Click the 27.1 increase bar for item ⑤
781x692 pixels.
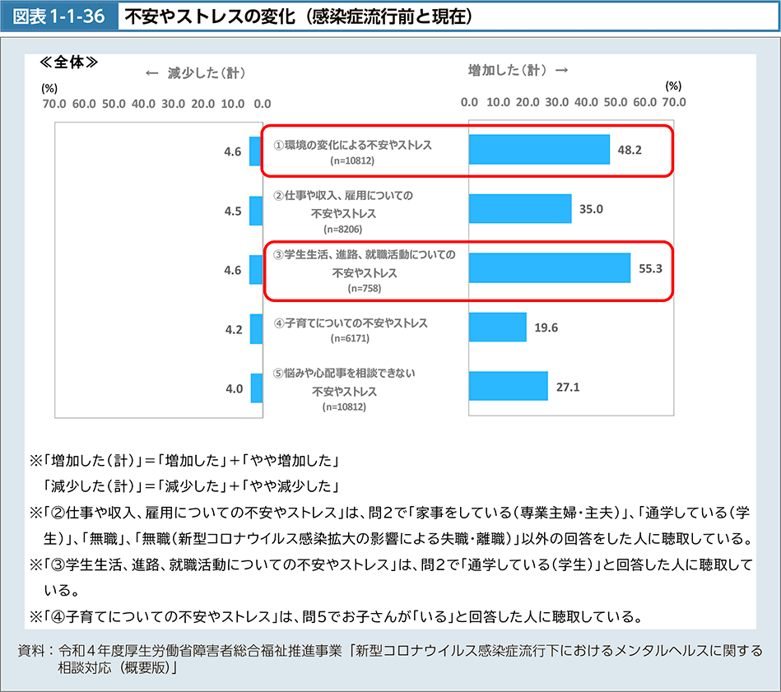click(x=508, y=386)
